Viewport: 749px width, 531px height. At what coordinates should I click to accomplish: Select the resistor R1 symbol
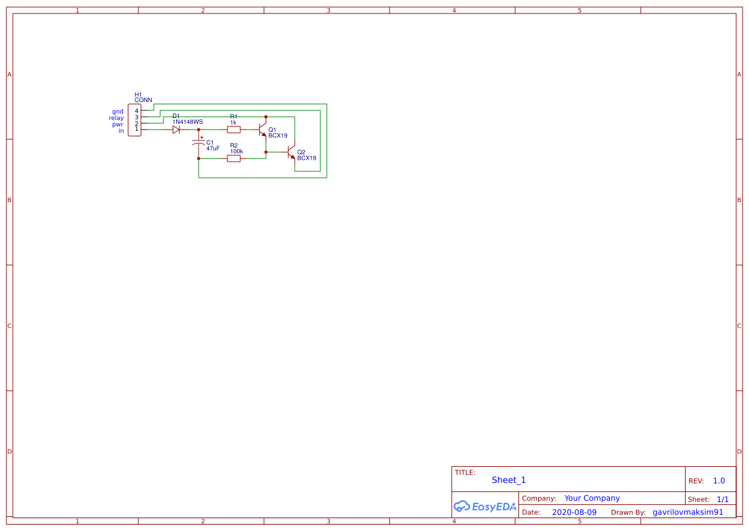tap(234, 129)
